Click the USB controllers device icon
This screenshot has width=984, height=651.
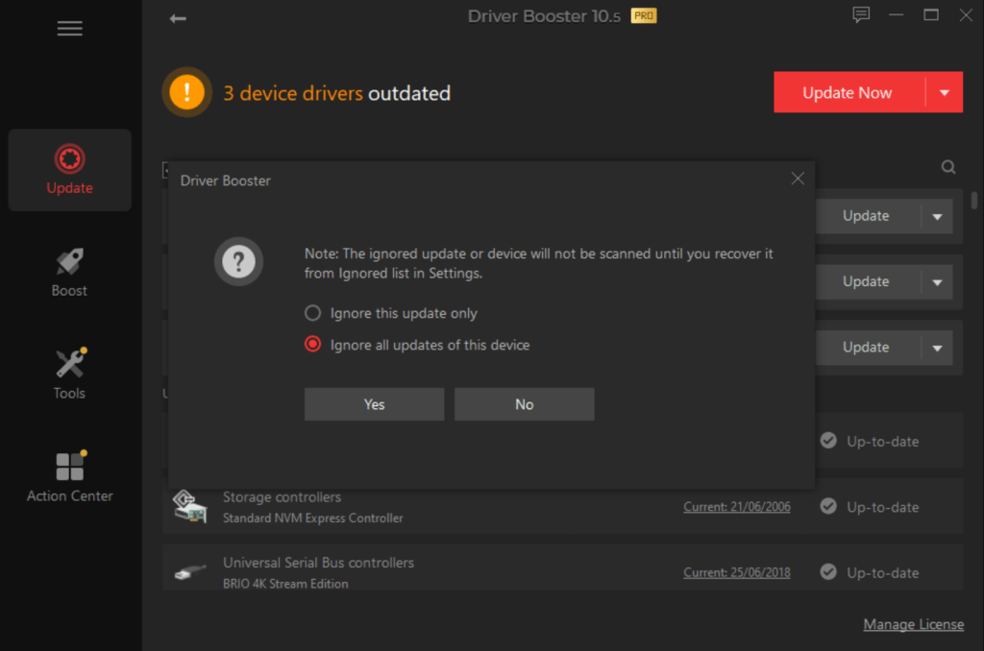click(189, 572)
